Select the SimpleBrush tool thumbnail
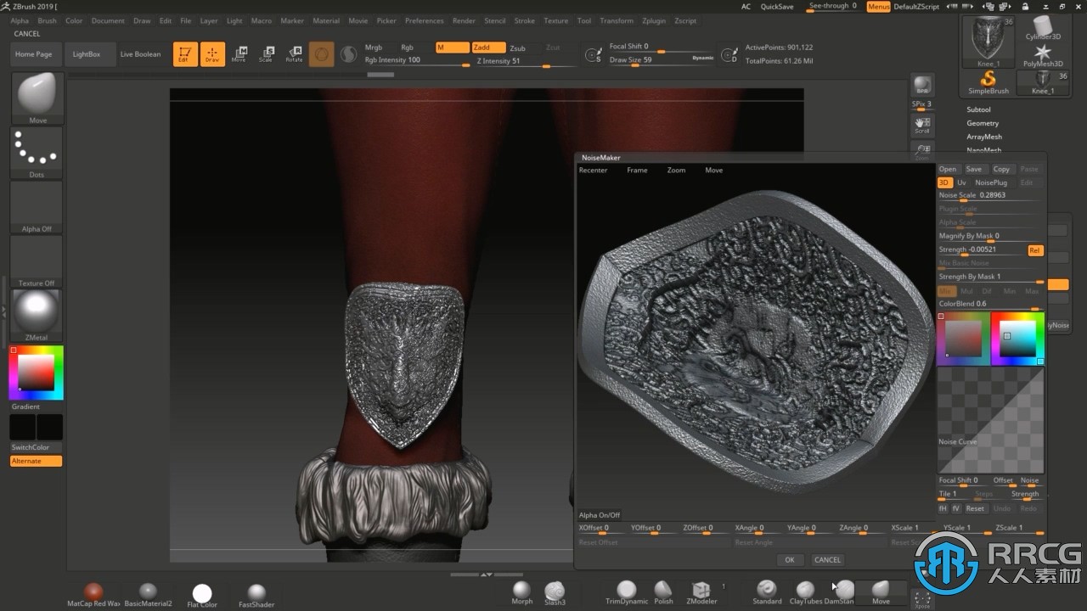This screenshot has height=611, width=1087. pyautogui.click(x=988, y=82)
